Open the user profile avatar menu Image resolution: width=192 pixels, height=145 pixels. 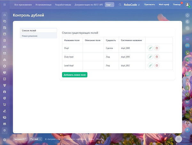[x=187, y=4]
